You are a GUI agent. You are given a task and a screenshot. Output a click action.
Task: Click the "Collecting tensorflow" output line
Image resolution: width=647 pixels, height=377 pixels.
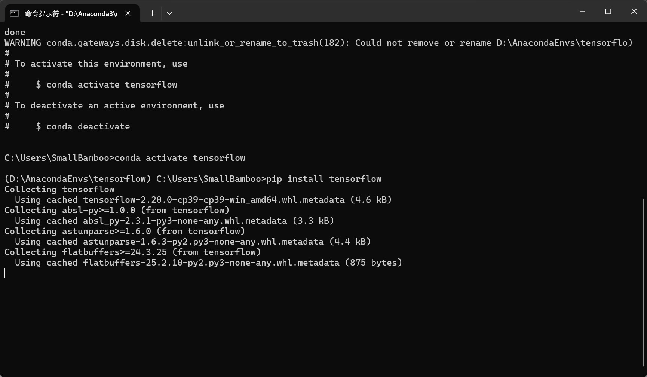click(x=59, y=189)
